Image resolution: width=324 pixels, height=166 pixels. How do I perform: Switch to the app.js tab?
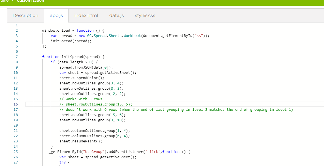[x=56, y=16]
